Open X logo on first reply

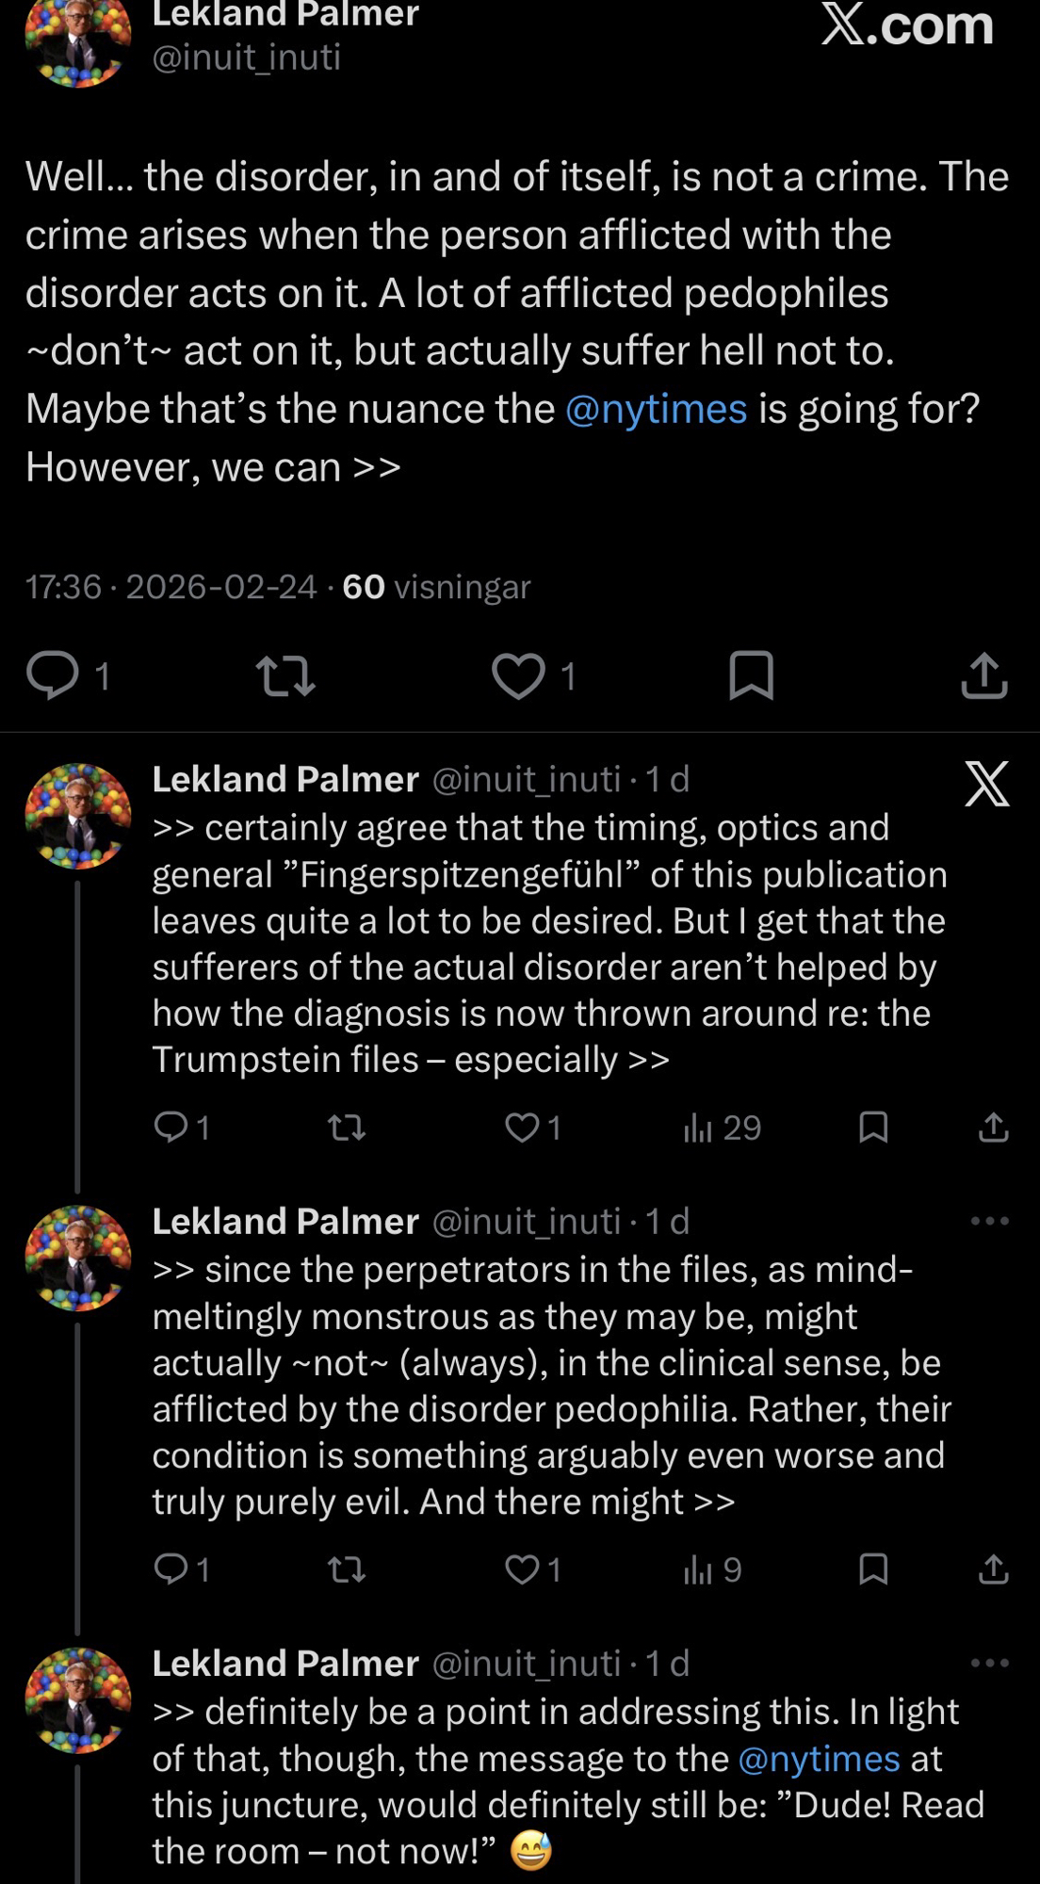[986, 784]
